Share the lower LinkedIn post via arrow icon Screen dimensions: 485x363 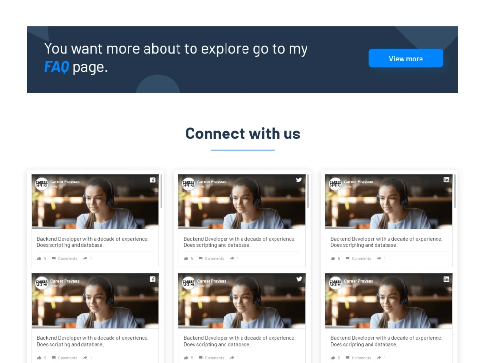coord(379,358)
